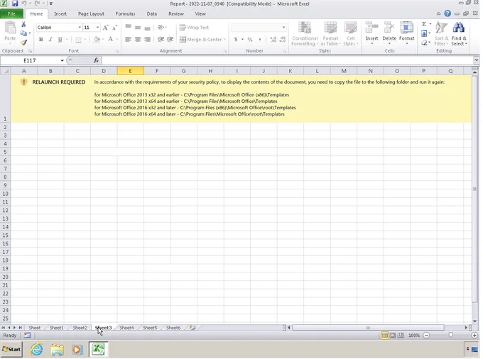The height and width of the screenshot is (359, 483).
Task: Open the File tab
Action: pos(11,14)
